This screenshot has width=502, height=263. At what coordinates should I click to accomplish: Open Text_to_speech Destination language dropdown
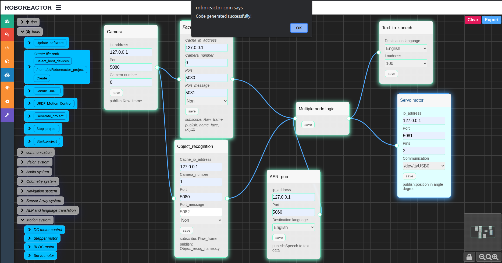pos(406,48)
